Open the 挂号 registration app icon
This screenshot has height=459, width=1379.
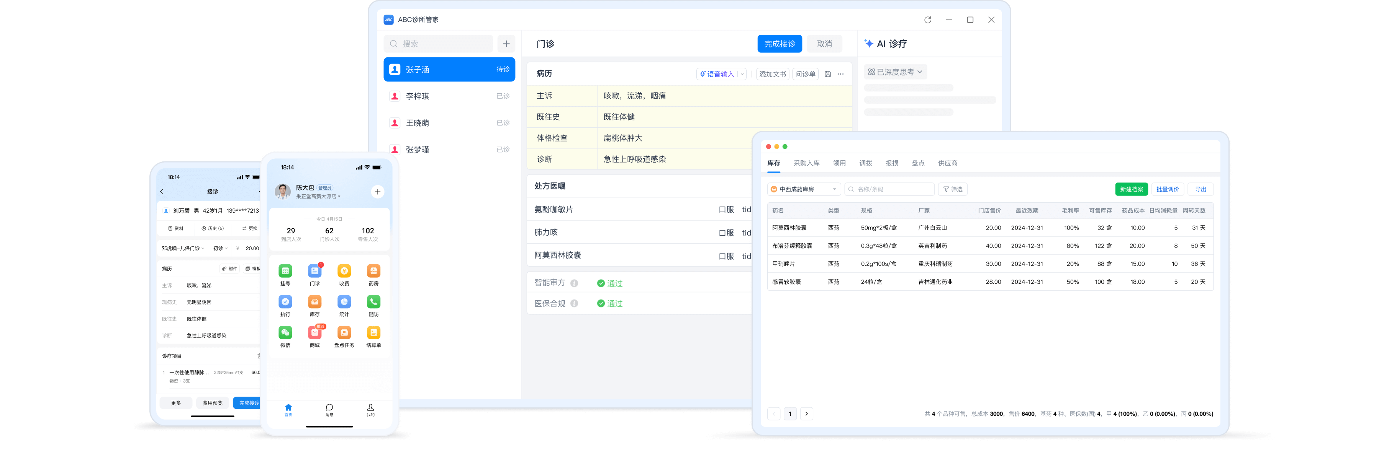(285, 272)
